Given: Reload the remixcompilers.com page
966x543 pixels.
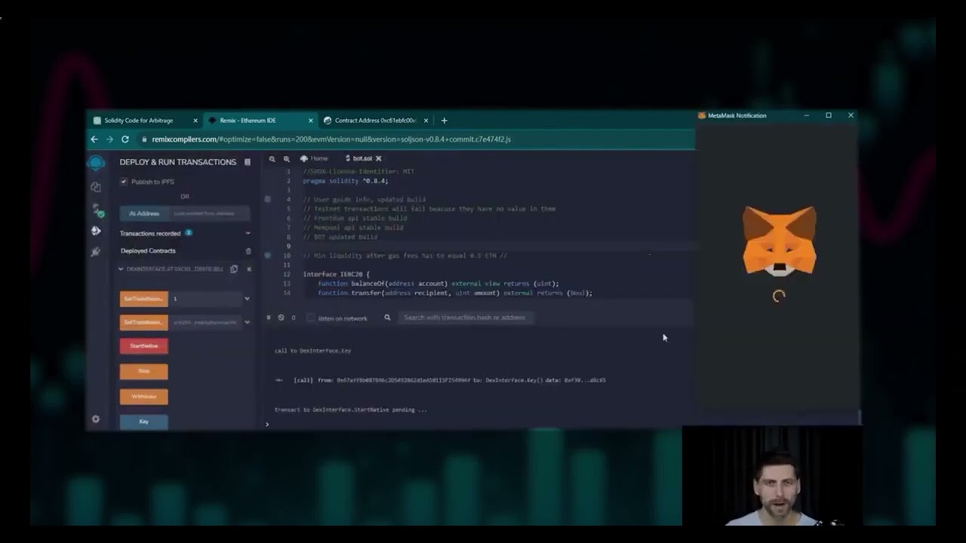Looking at the screenshot, I should (125, 139).
